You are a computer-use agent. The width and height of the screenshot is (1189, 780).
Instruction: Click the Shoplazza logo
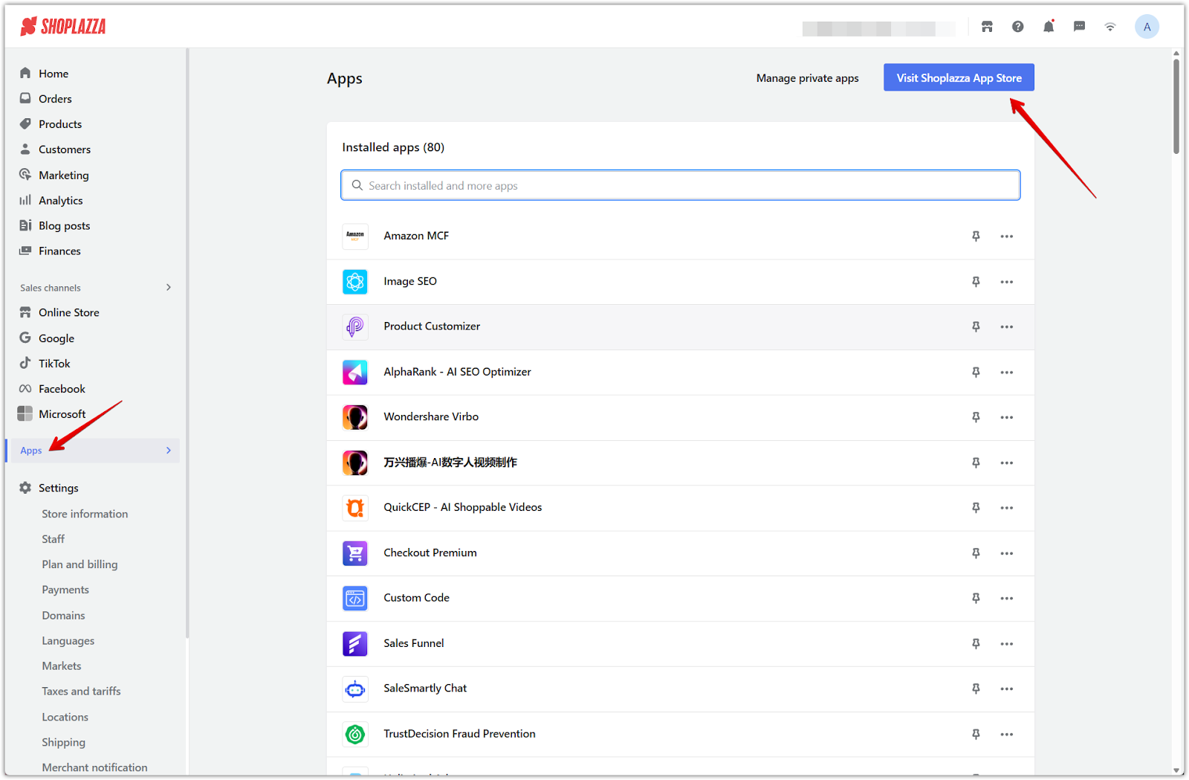[63, 27]
